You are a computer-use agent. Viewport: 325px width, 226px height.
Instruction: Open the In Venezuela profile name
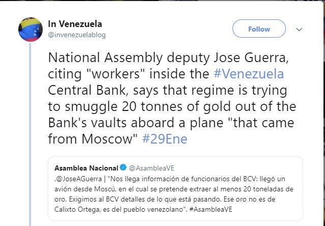point(75,24)
